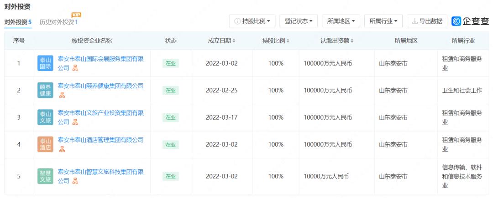The width and height of the screenshot is (493, 198).
Task: Click the 被投资企业名称 column header
Action: click(92, 41)
